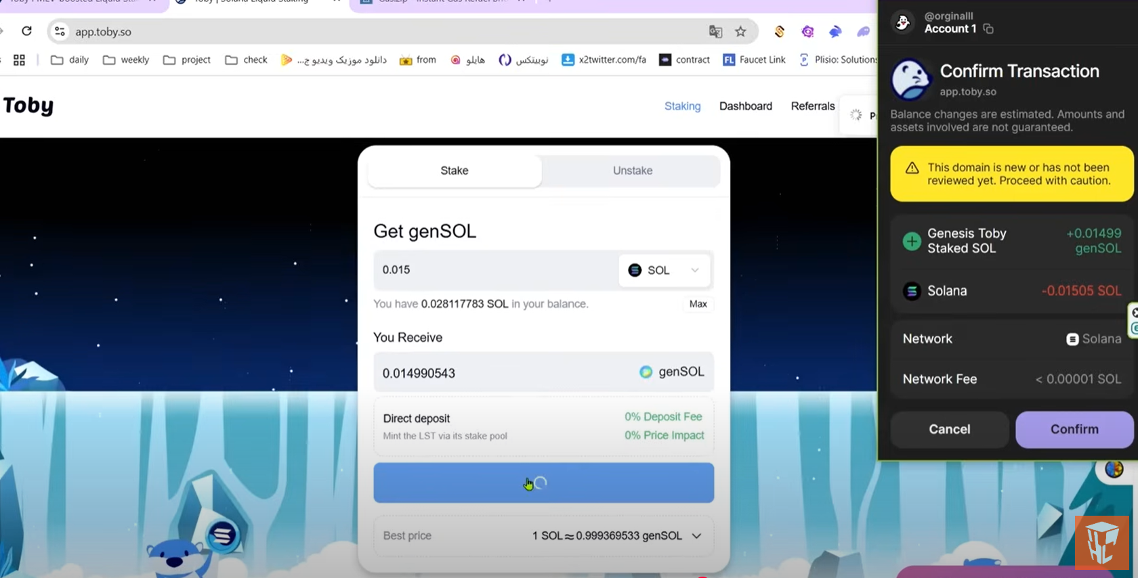Open the Dashboard page
This screenshot has height=578, width=1138.
point(745,106)
